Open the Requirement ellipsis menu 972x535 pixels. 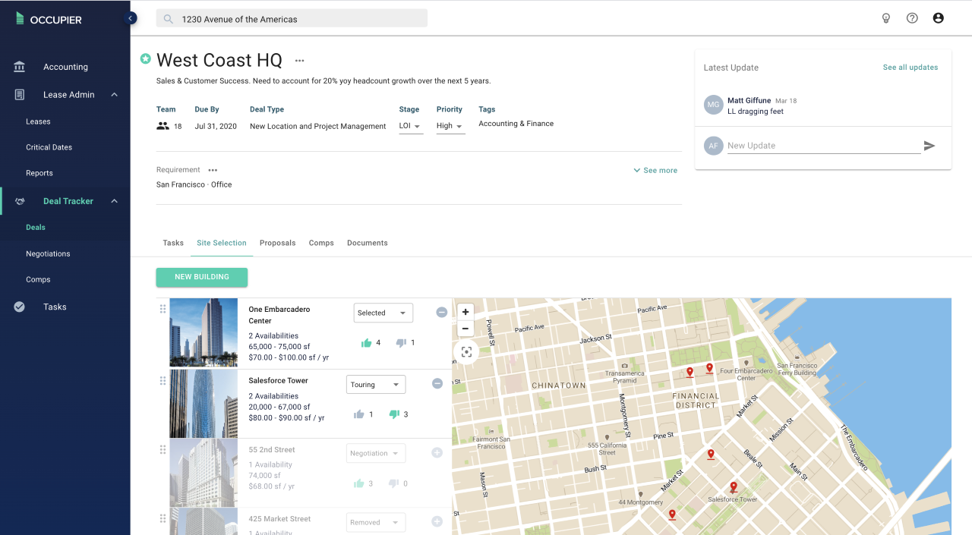[213, 170]
